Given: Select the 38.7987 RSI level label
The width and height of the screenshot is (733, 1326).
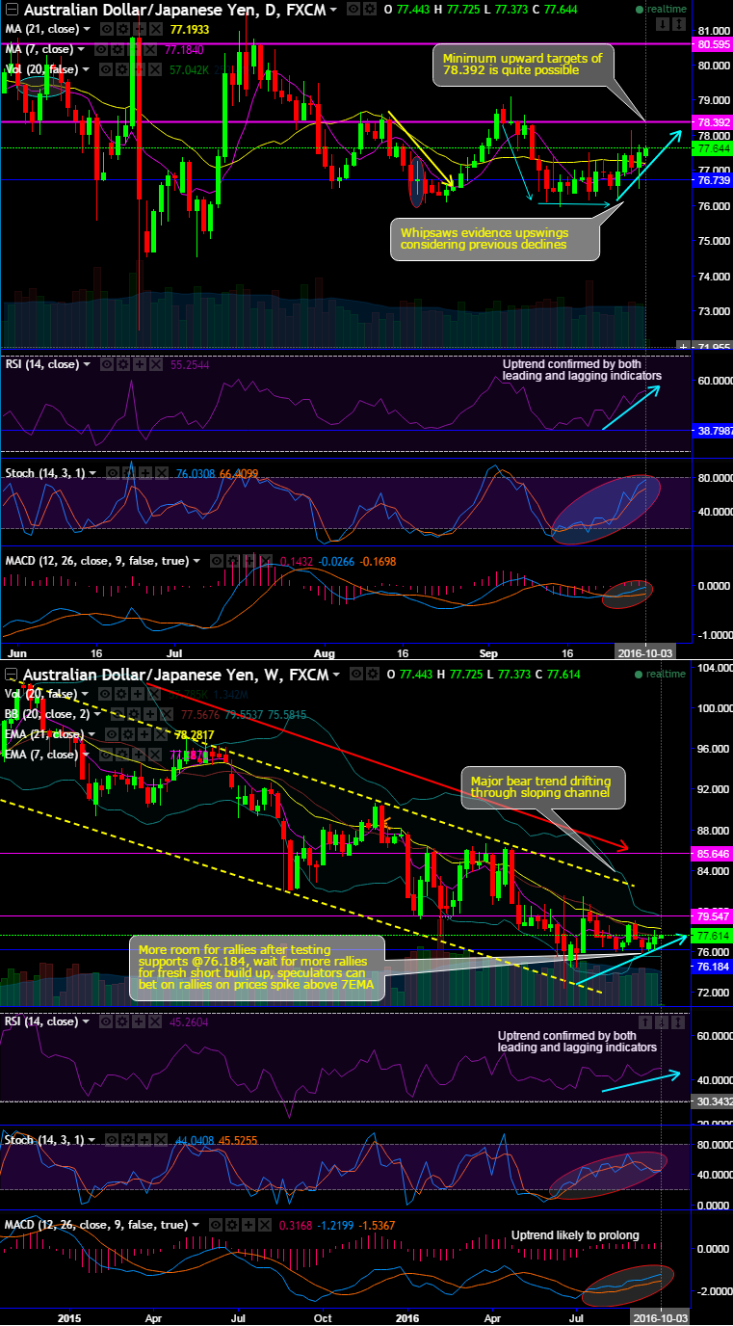Looking at the screenshot, I should click(x=713, y=431).
